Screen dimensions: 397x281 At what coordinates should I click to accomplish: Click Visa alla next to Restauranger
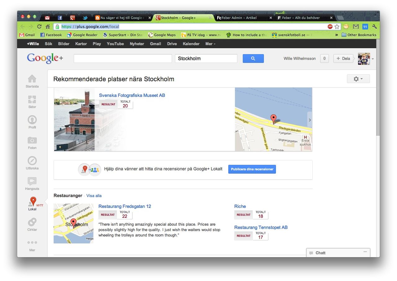pos(94,196)
